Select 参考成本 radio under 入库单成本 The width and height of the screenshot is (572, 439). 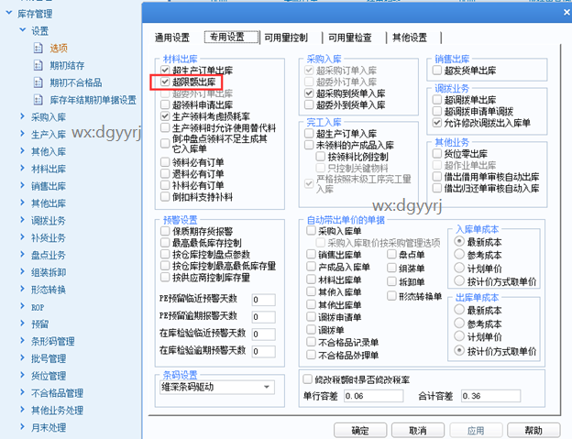coord(459,254)
